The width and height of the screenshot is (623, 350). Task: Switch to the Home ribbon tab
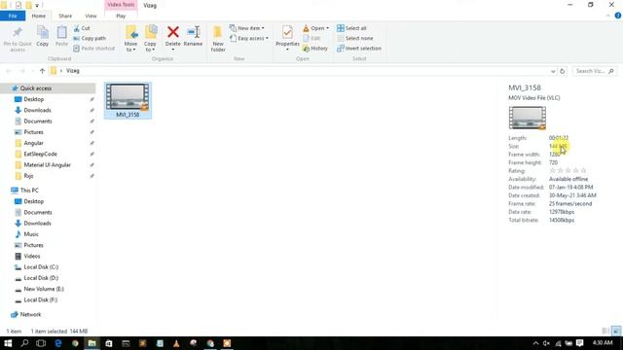click(x=39, y=16)
